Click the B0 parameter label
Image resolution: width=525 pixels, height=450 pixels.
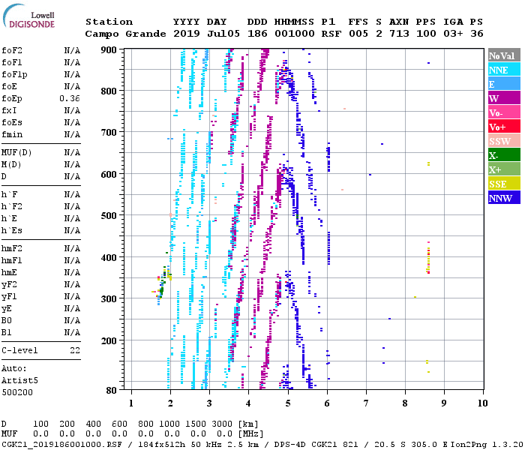(7, 320)
